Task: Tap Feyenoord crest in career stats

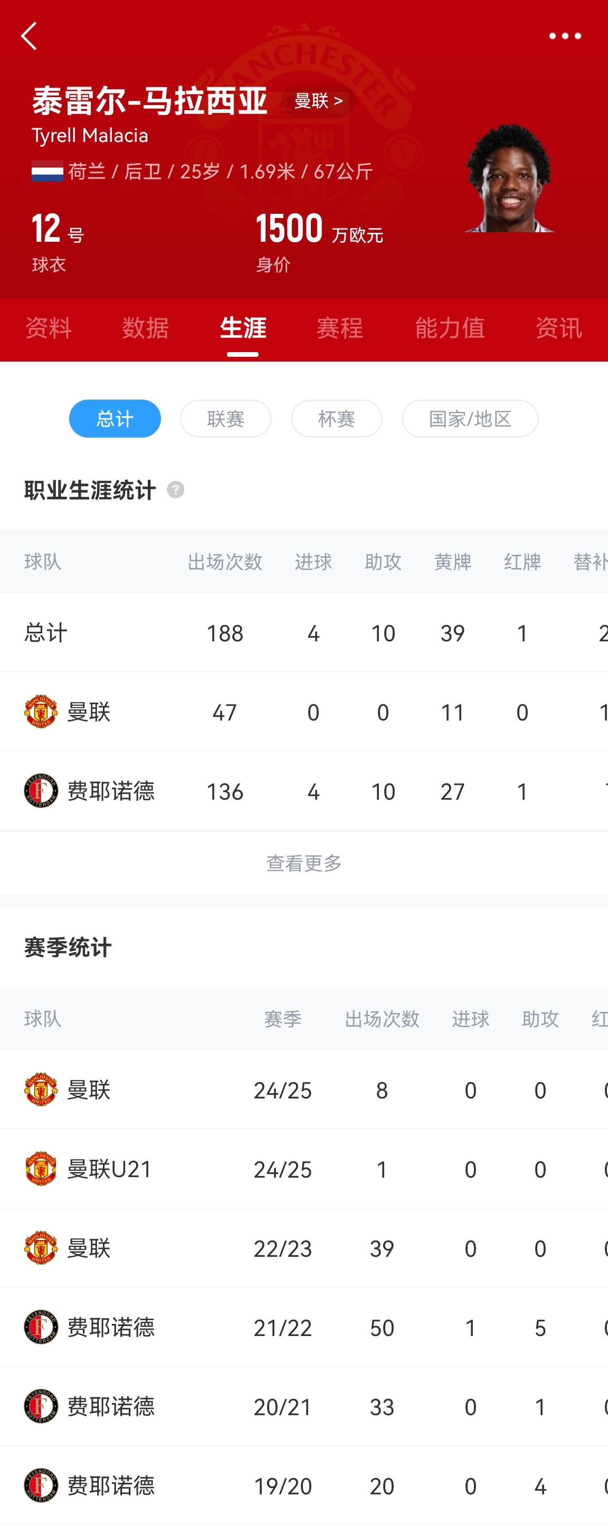Action: (41, 791)
